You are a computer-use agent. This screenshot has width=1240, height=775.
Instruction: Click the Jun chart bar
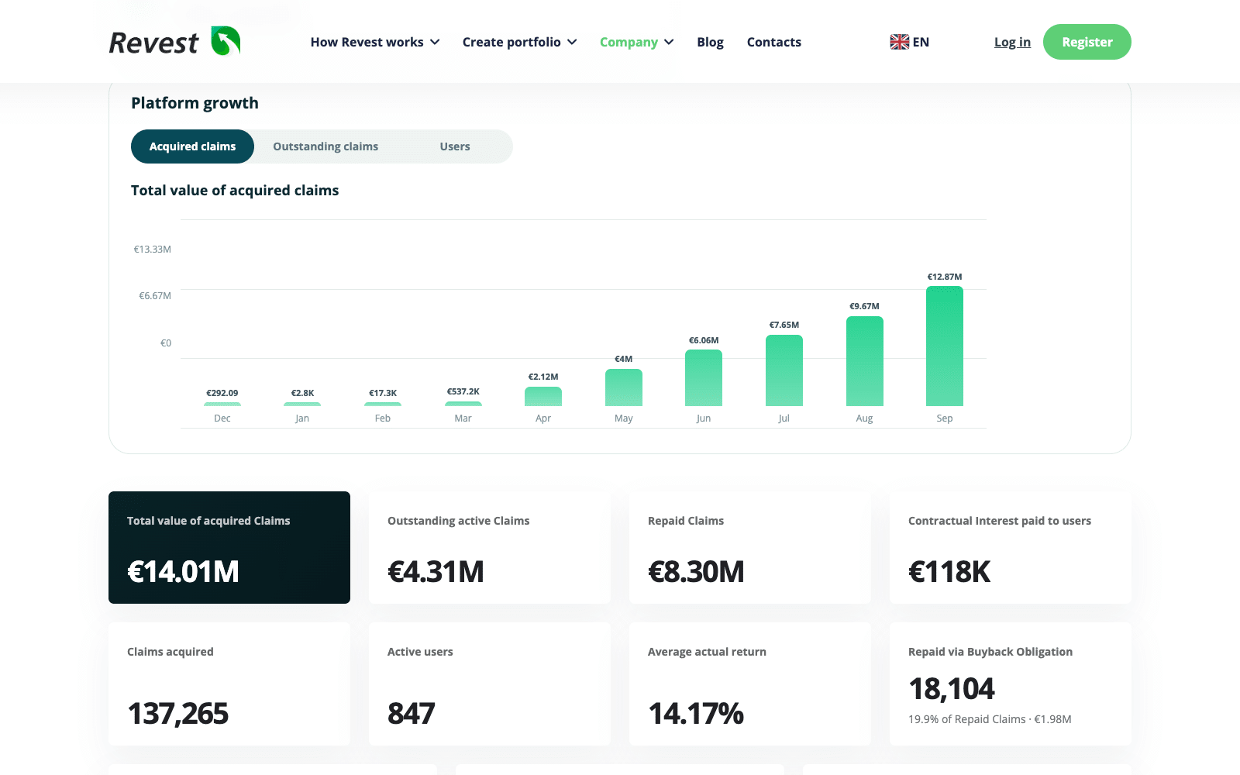coord(704,378)
